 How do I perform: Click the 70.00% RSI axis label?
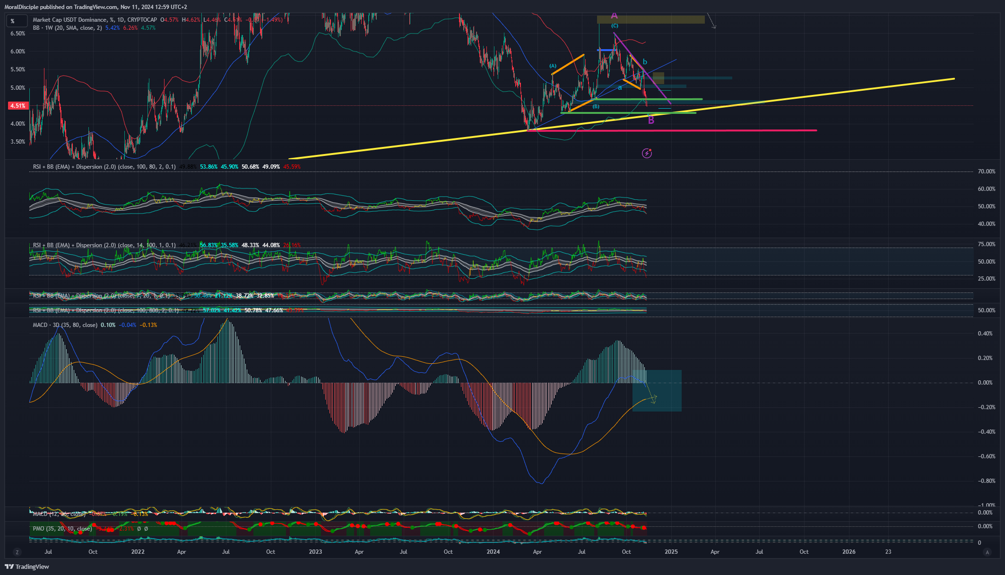(987, 172)
